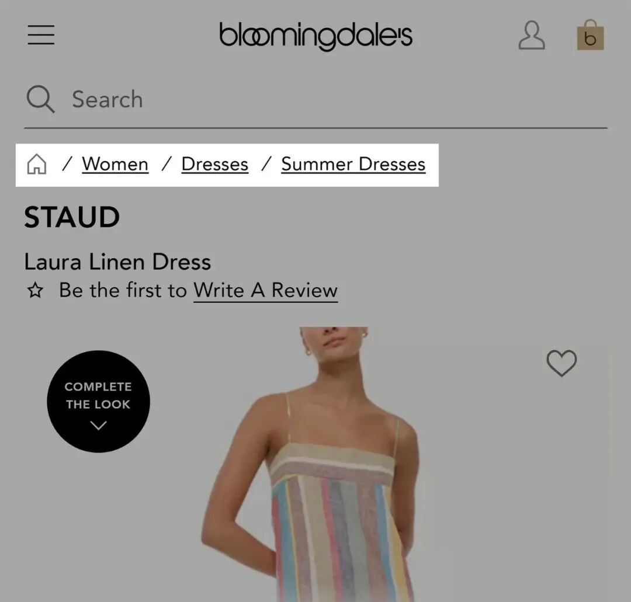Open the Summer Dresses breadcrumb link

[353, 164]
